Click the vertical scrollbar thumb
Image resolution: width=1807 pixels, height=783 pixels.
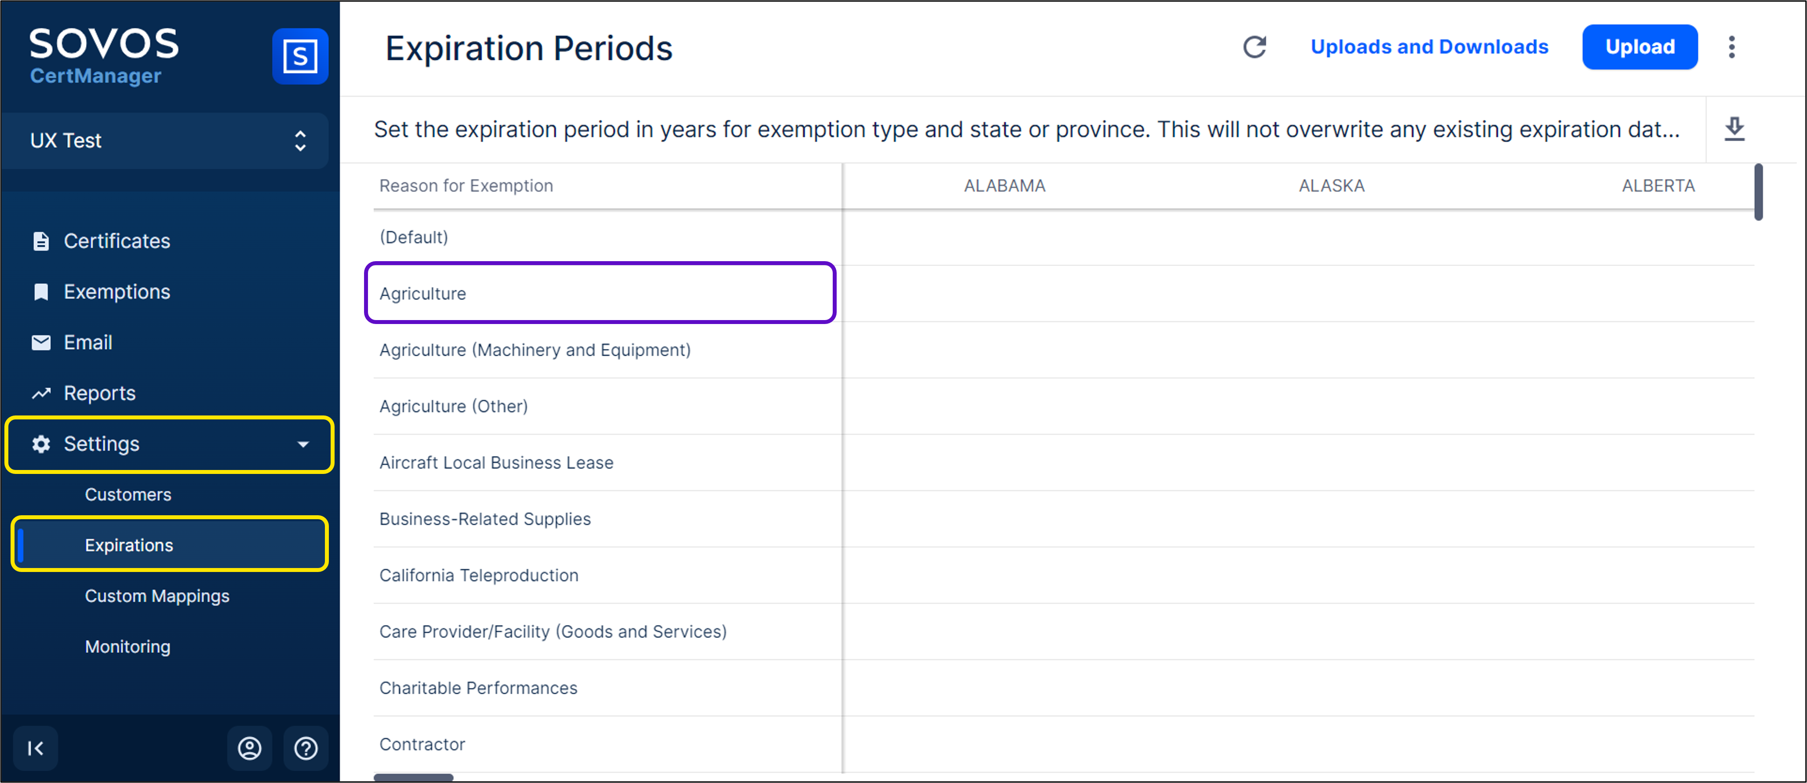(1758, 192)
